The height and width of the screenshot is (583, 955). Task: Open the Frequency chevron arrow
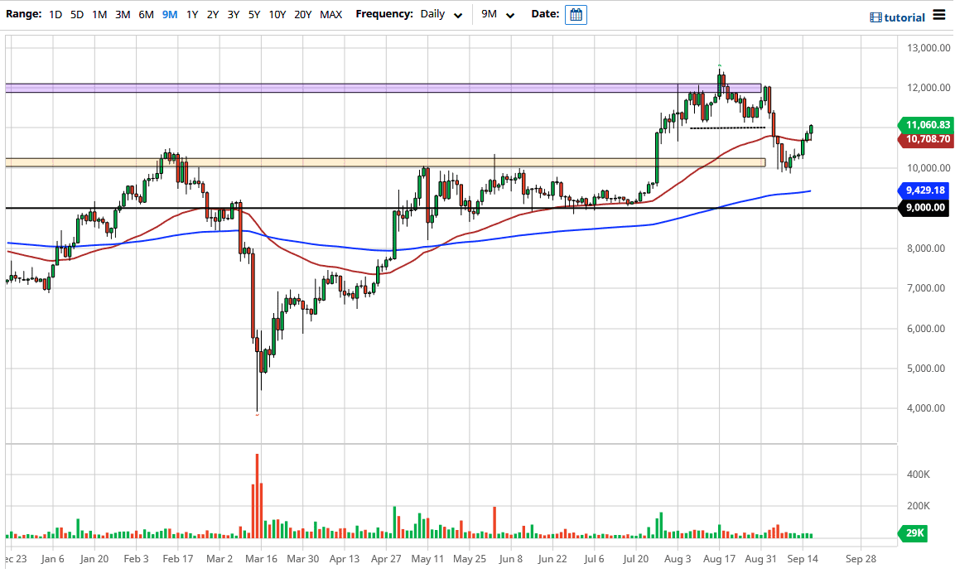coord(456,14)
